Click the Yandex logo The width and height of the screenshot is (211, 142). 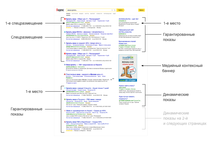coord(60,10)
